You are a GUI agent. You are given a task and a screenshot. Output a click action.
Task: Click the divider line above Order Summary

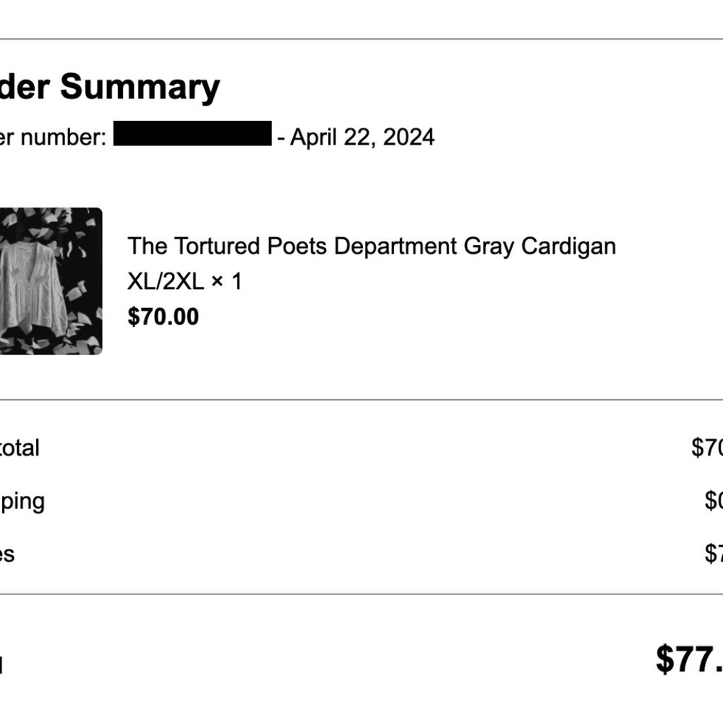tap(361, 39)
